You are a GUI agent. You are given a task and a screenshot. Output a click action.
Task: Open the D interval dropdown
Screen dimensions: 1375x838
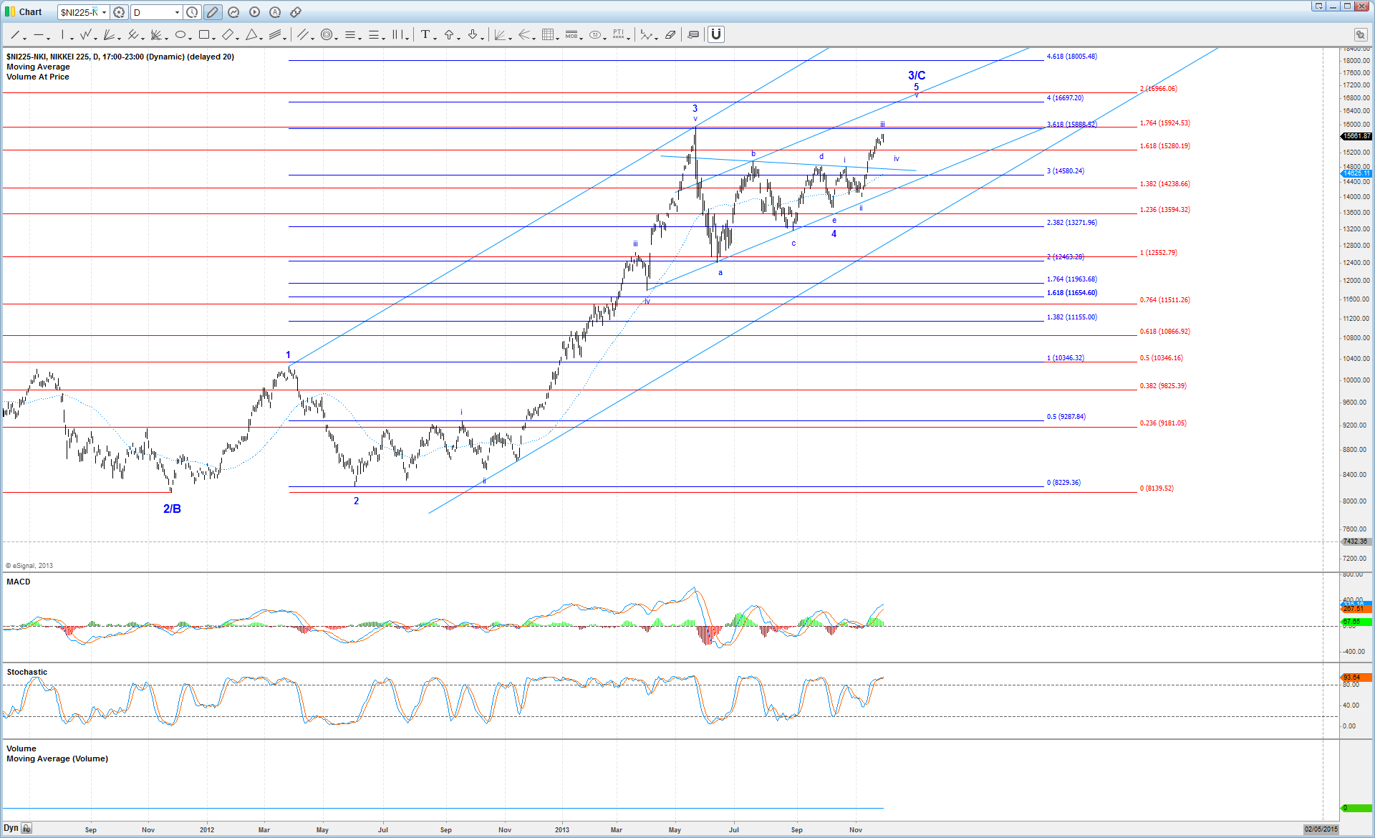click(177, 12)
